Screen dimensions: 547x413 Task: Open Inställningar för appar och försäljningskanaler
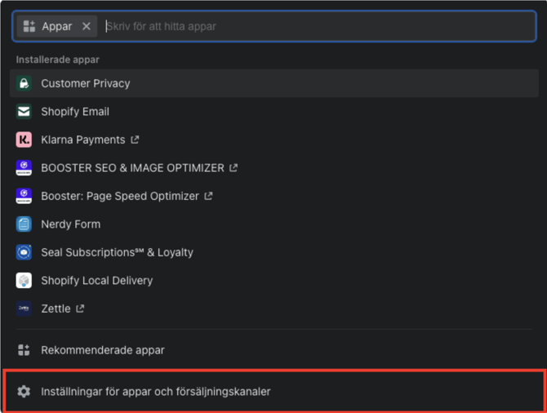pyautogui.click(x=156, y=392)
